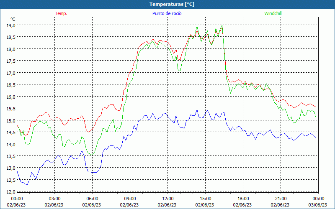Click the 12,0 y-axis value
This screenshot has width=335, height=209.
click(11, 192)
